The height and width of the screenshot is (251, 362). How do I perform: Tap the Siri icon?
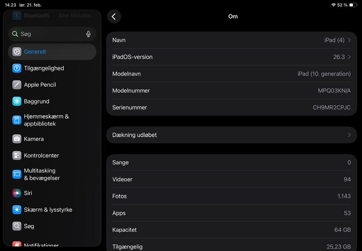point(17,193)
